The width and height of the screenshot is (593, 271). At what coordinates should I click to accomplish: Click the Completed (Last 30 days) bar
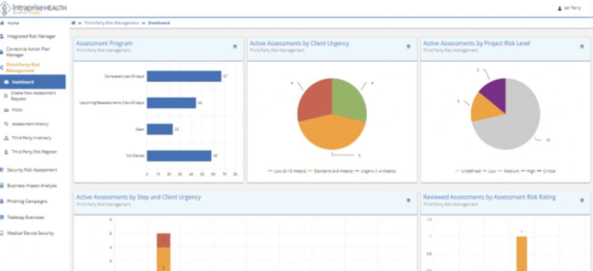tap(184, 76)
